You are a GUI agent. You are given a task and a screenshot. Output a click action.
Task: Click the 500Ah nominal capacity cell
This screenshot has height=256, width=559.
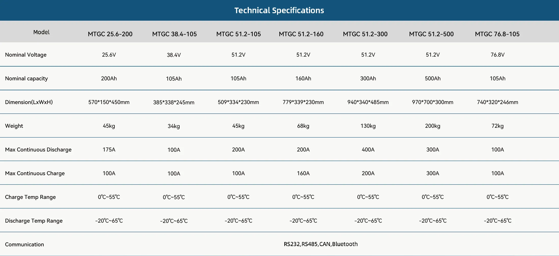click(433, 79)
